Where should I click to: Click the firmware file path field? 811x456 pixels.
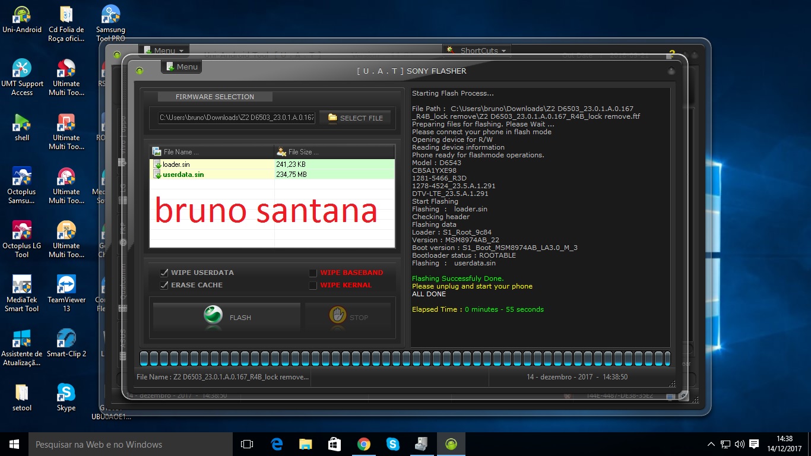click(236, 118)
